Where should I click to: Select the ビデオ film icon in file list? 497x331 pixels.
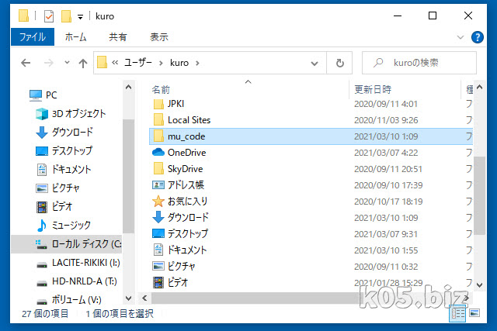coord(158,282)
